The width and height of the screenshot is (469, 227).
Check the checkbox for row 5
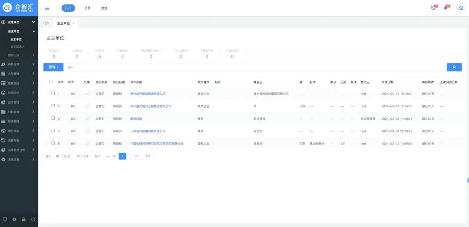point(53,143)
